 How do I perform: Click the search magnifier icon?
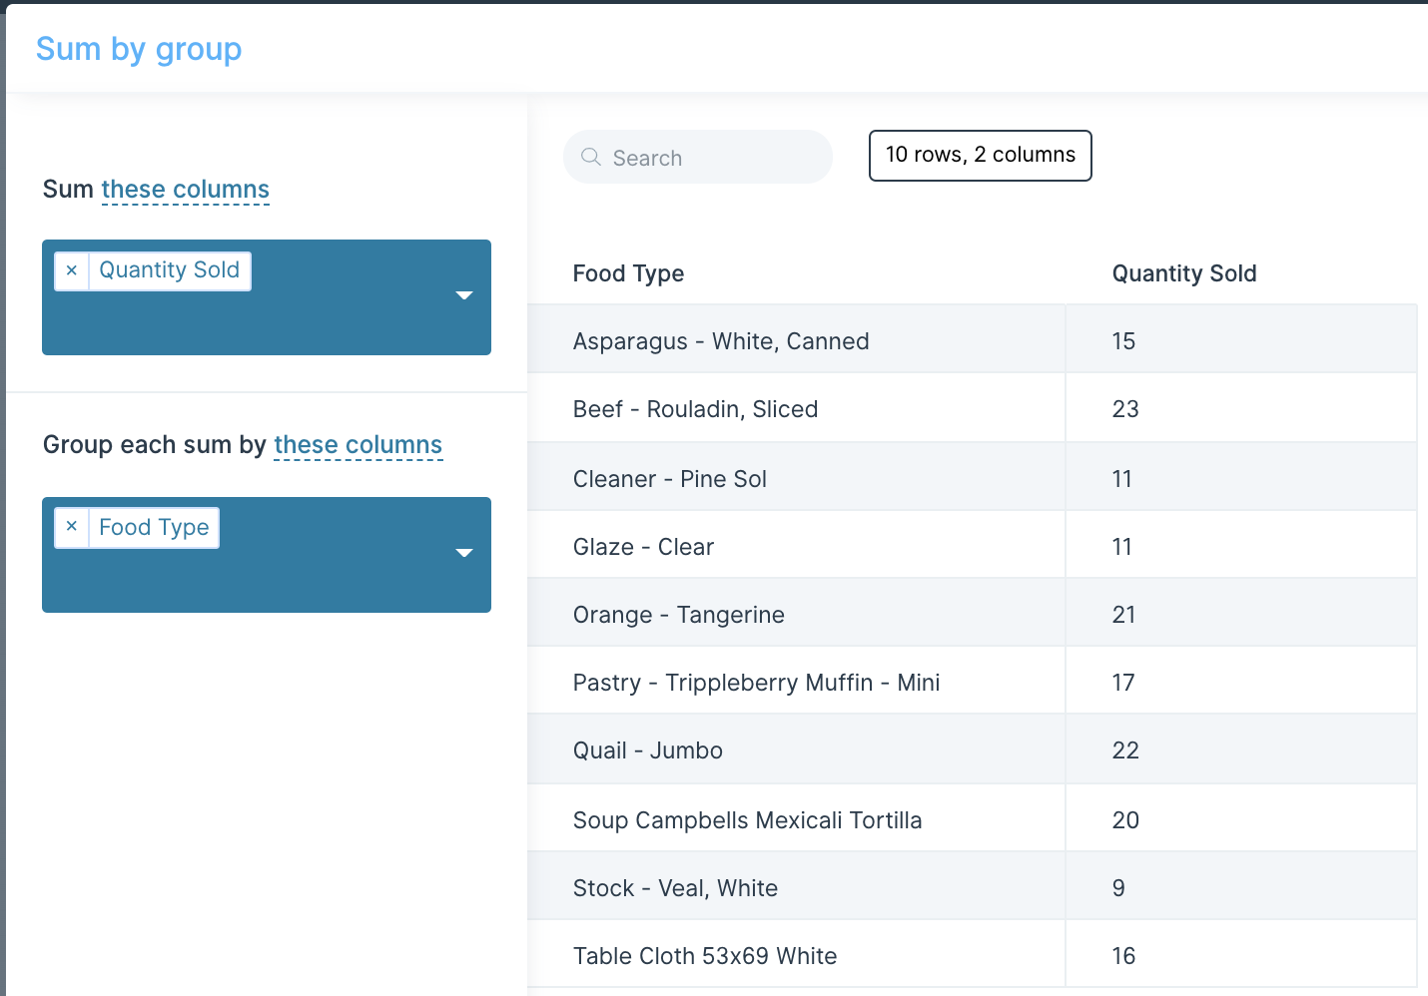point(591,158)
